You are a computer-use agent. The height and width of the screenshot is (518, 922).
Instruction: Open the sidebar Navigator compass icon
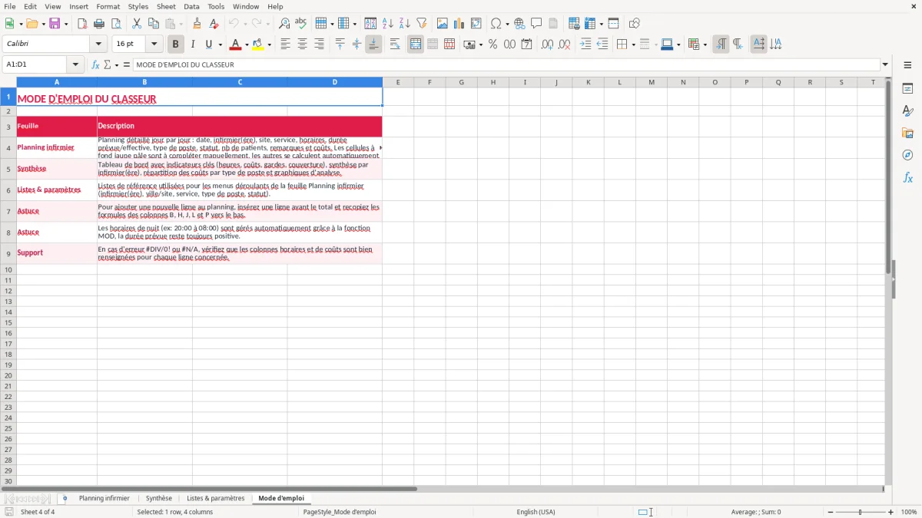click(907, 155)
